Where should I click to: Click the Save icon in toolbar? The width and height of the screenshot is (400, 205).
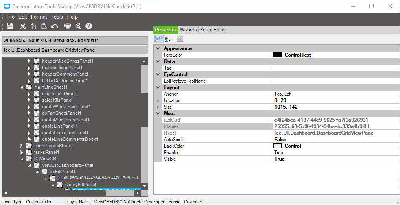(10, 26)
